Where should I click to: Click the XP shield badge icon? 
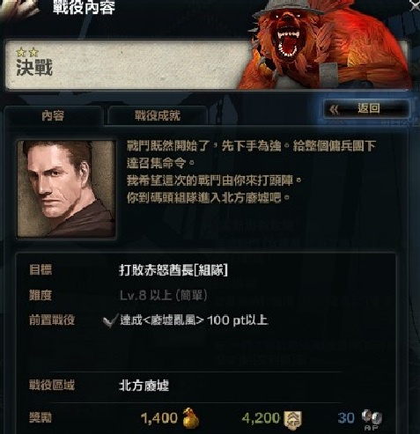click(292, 419)
